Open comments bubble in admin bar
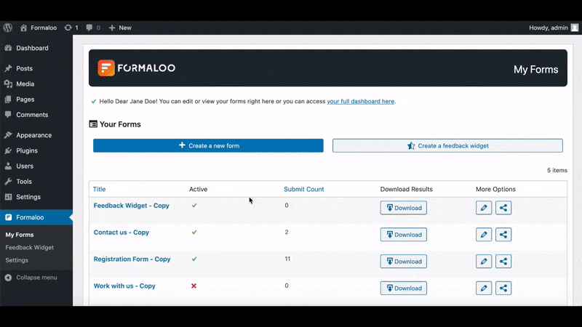 tap(93, 28)
